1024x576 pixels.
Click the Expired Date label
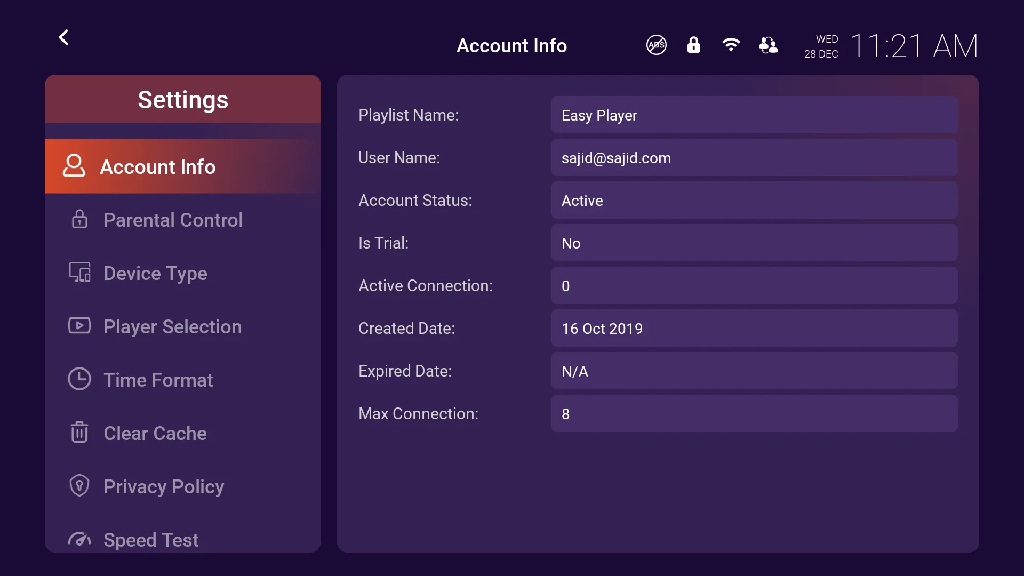coord(405,371)
